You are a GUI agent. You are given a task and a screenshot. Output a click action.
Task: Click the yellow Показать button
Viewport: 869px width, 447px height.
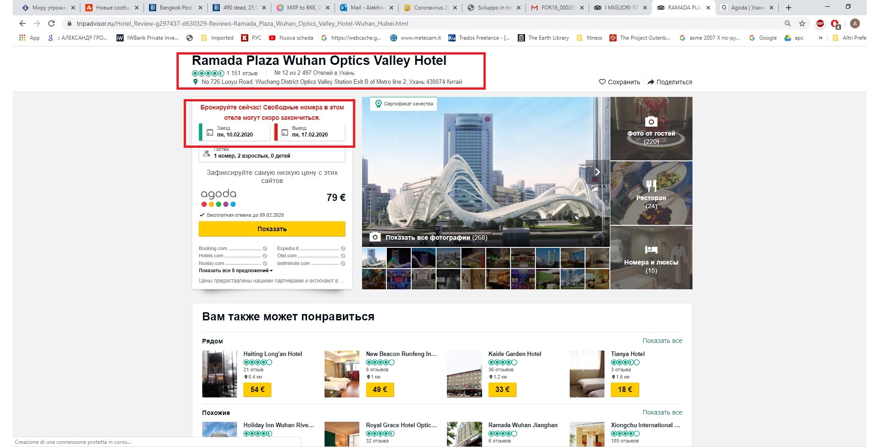pos(272,229)
